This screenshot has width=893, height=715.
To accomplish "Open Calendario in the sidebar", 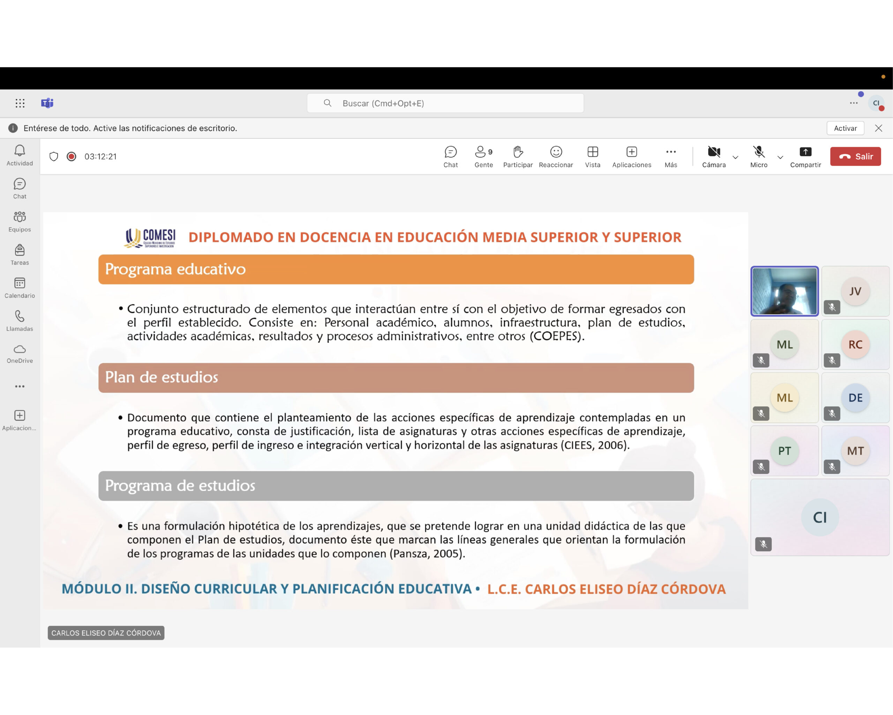I will (x=20, y=288).
